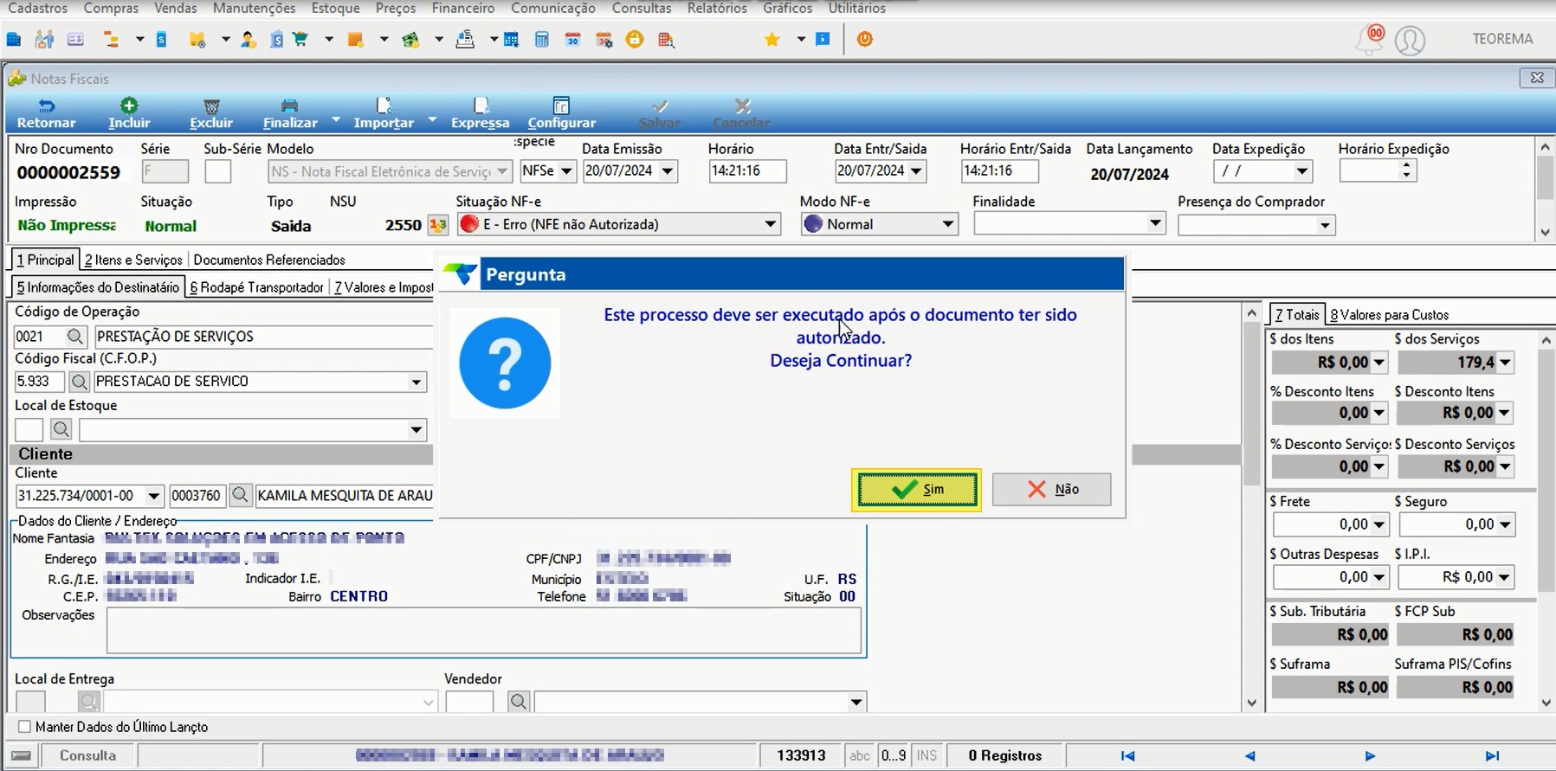Click the Não button in dialog
The height and width of the screenshot is (771, 1556).
pos(1052,490)
